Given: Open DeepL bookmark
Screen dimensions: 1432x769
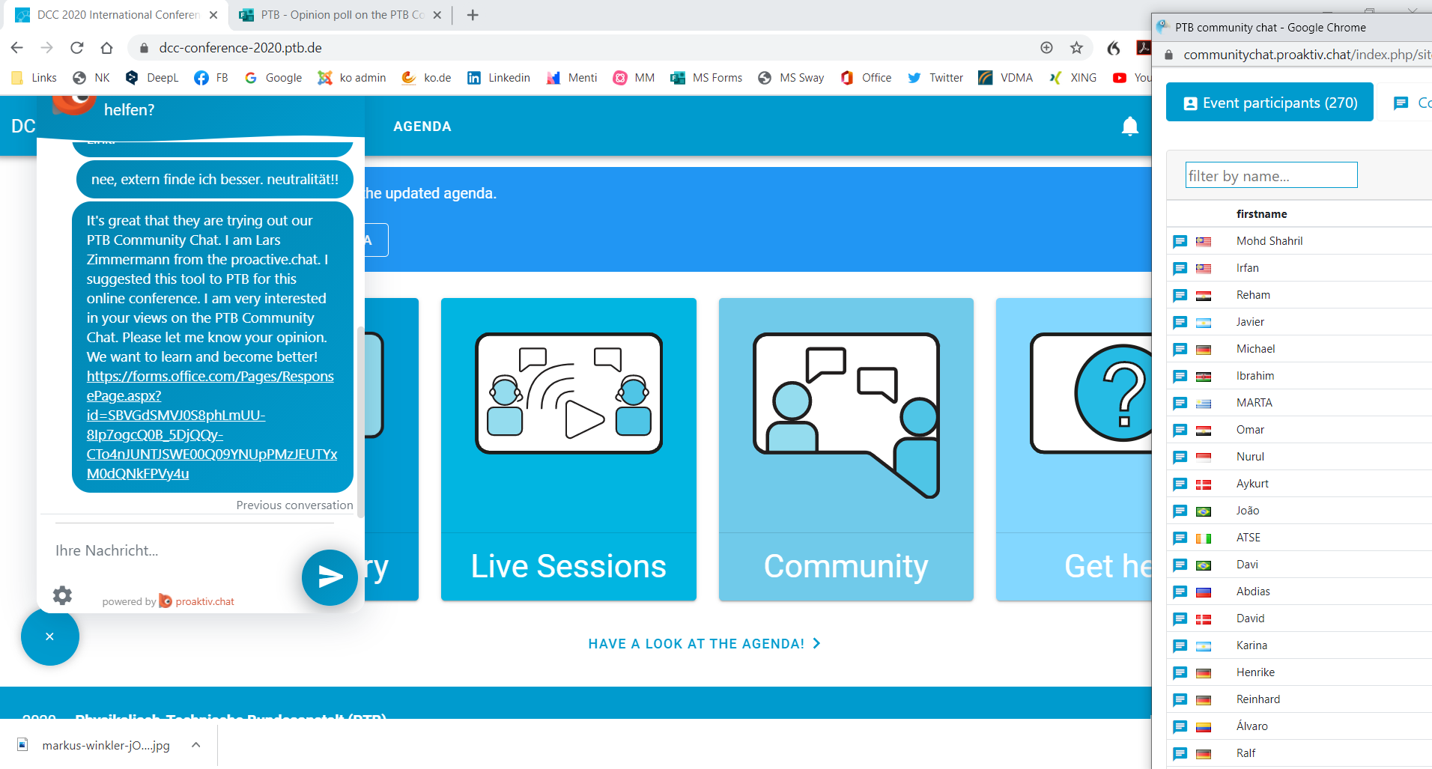Looking at the screenshot, I should [152, 78].
